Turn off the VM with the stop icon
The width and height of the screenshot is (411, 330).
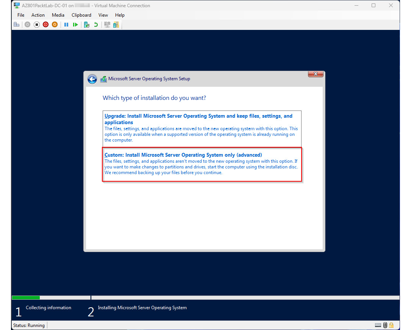click(37, 25)
